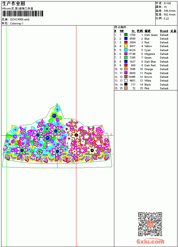Screen dimensions: 178x247
Task: Select the Dark Green color swatch in row 1
Action: tap(126, 35)
